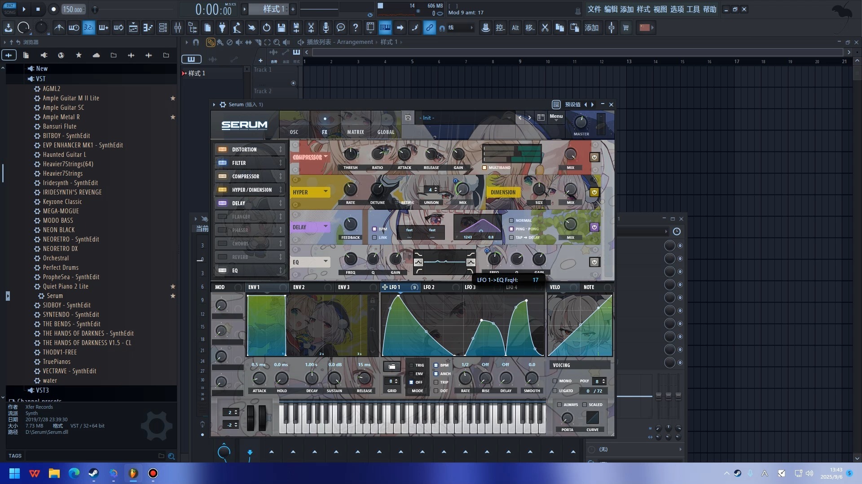Enable the LFO TRIG mode checkbox
862x484 pixels.
pyautogui.click(x=411, y=365)
